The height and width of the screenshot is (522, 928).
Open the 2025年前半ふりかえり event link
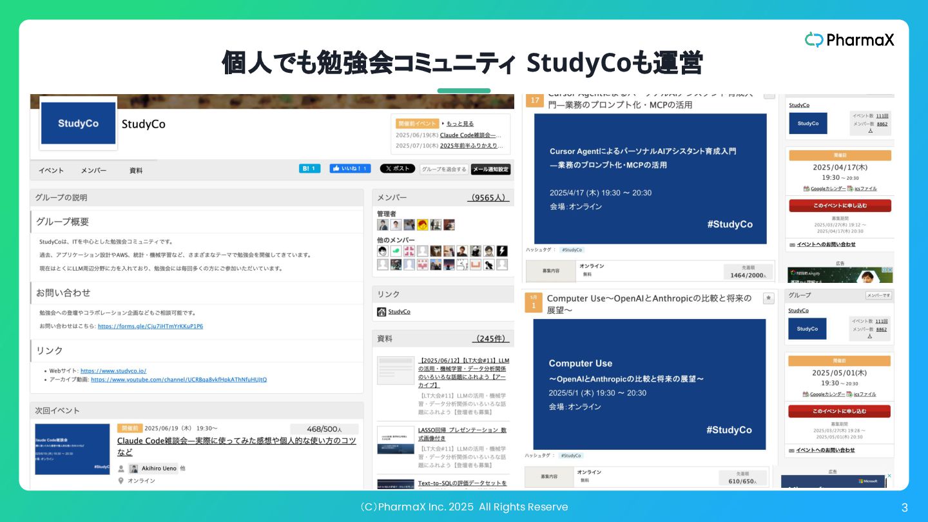click(x=471, y=146)
